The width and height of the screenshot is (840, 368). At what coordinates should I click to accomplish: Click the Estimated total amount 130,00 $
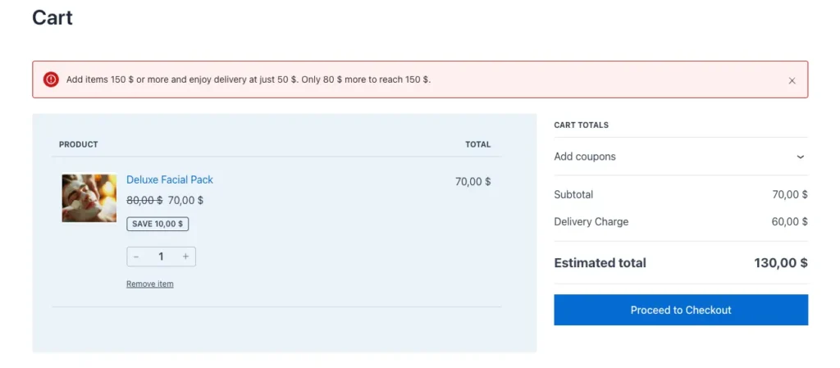[x=780, y=263]
